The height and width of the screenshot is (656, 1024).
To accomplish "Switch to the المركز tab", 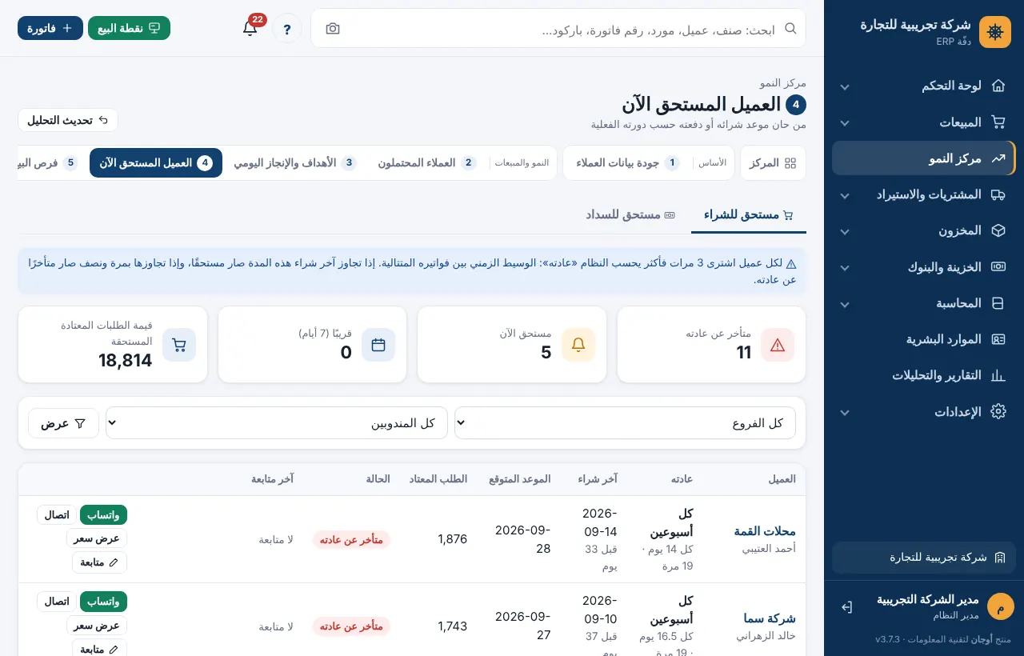I will click(773, 163).
